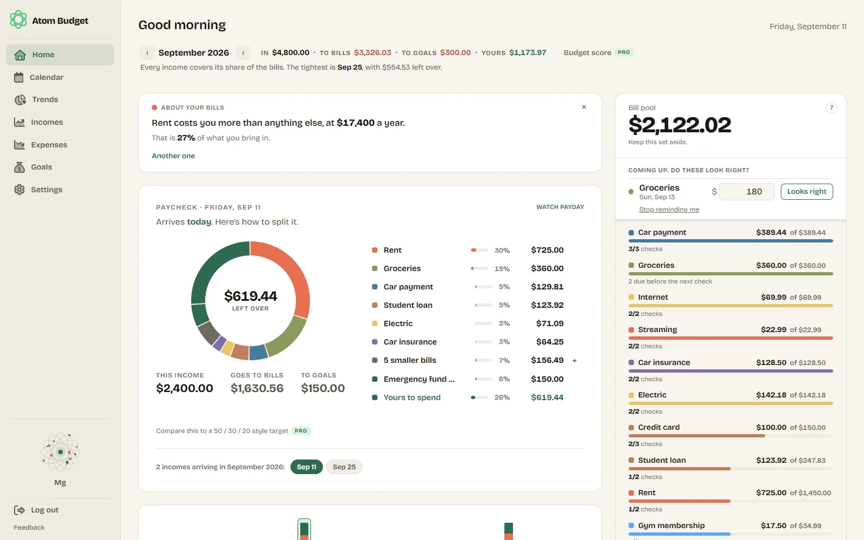Image resolution: width=864 pixels, height=540 pixels.
Task: Click the bold Sep 25 tightest date
Action: click(x=350, y=67)
